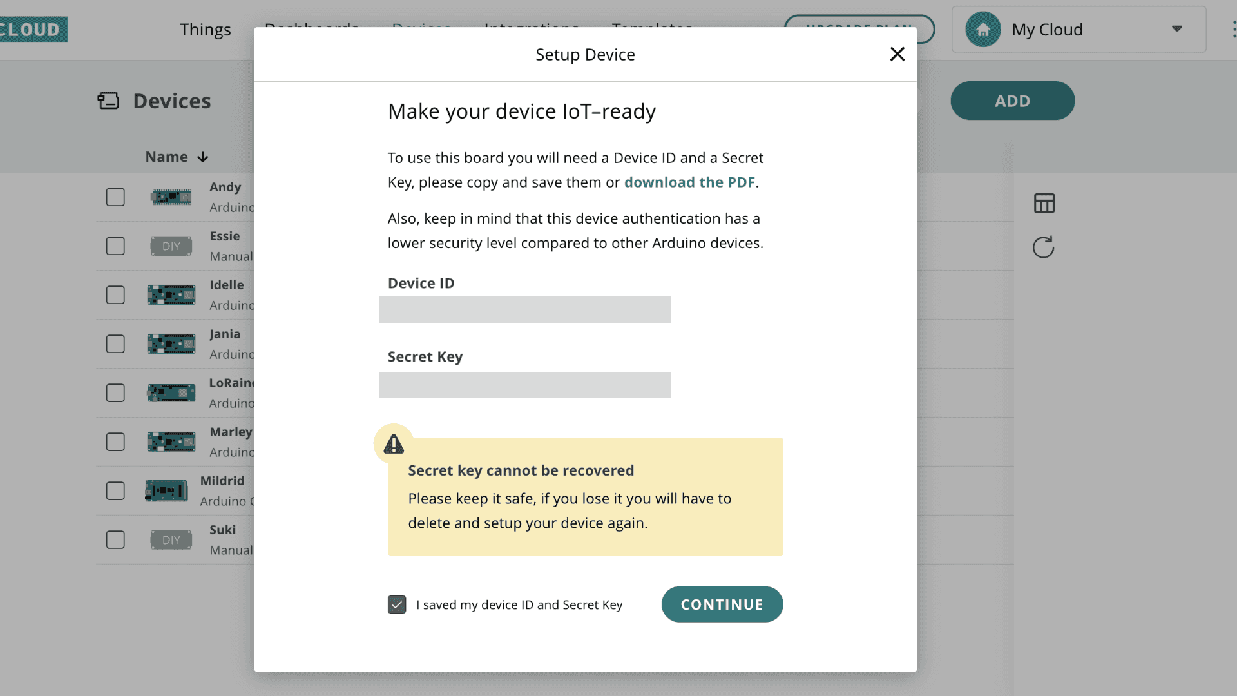Screen dimensions: 1237x696
Task: Select the Andy device checkbox
Action: (115, 197)
